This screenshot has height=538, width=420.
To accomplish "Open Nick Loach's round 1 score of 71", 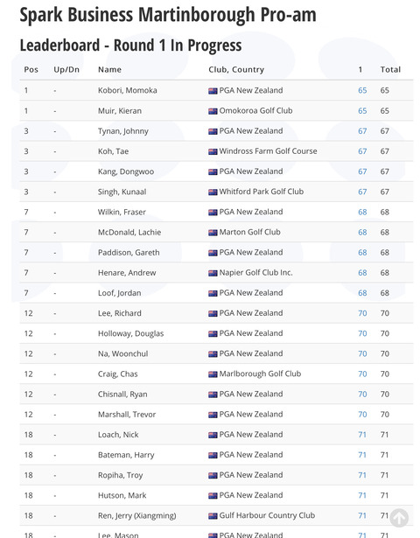I will click(362, 435).
